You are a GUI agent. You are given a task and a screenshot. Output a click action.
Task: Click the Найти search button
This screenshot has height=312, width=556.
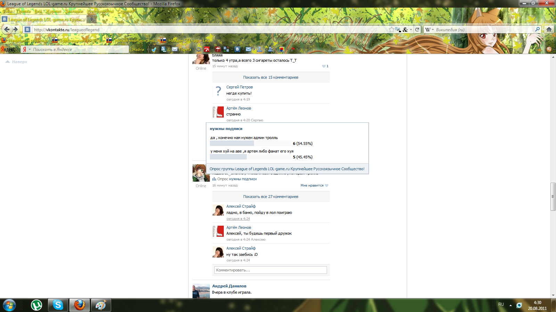[138, 50]
